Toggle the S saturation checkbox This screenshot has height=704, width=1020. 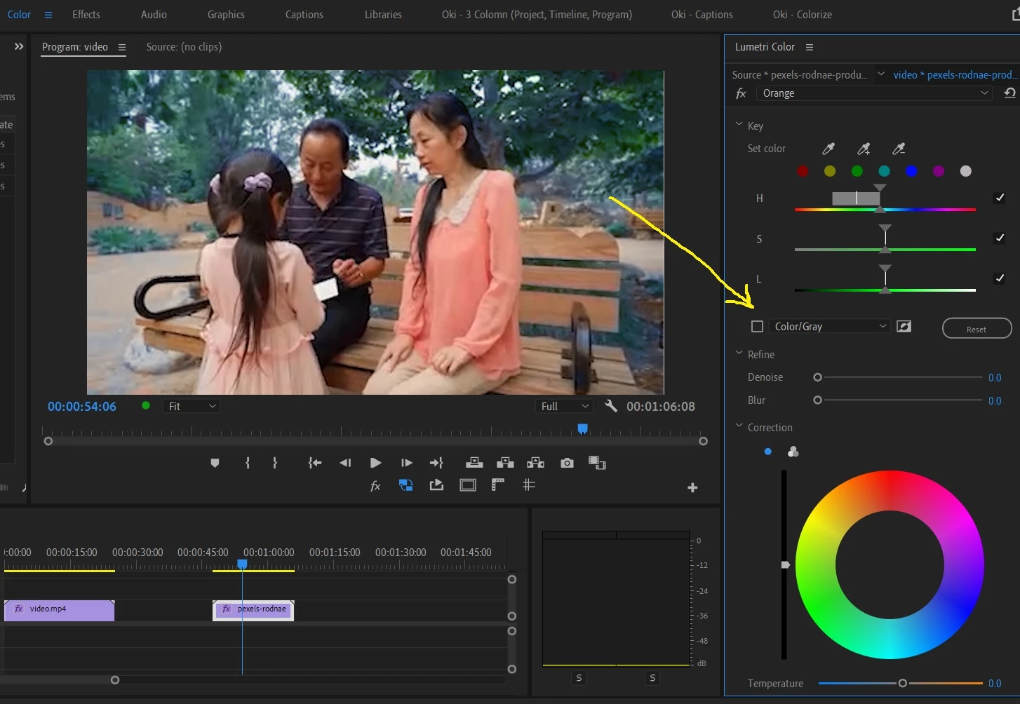pyautogui.click(x=1000, y=238)
